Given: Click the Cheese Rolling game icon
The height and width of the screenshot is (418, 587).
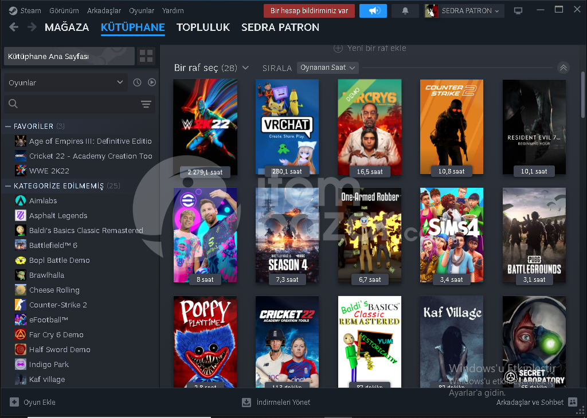Looking at the screenshot, I should pos(21,290).
